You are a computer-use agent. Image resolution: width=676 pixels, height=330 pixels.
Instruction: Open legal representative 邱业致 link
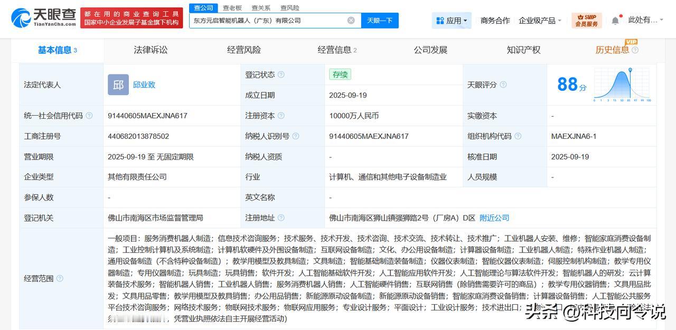coord(144,84)
